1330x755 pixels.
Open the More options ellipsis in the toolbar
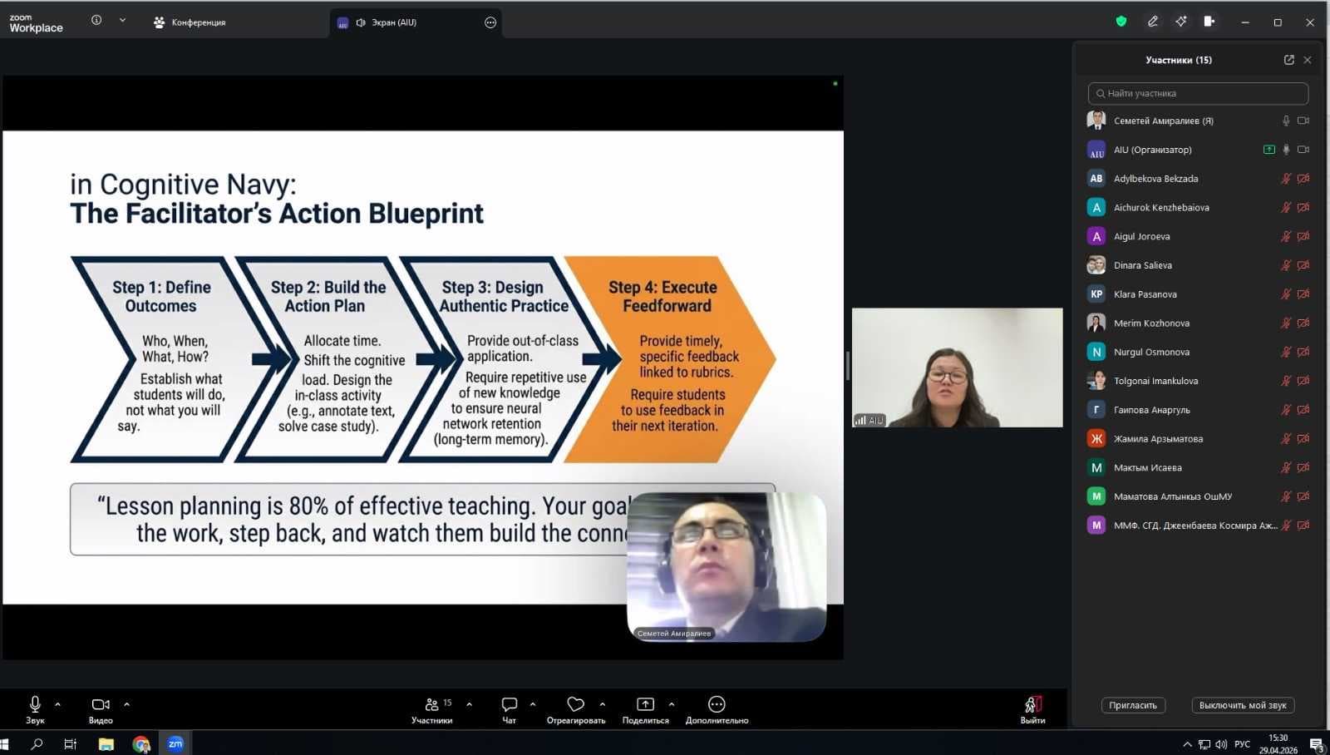[x=717, y=705]
